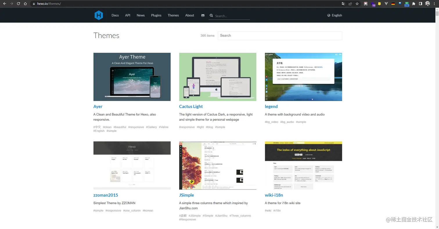Screen dimensions: 439x229
Task: Click the Hexo logo
Action: [99, 15]
